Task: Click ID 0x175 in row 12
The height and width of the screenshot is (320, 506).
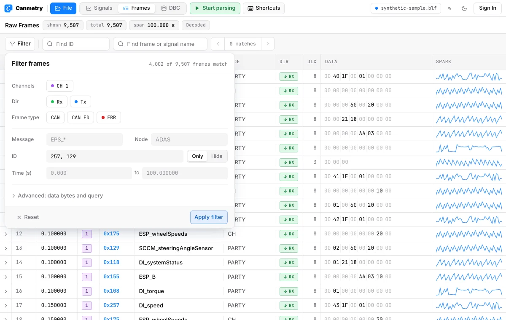Action: (111, 234)
